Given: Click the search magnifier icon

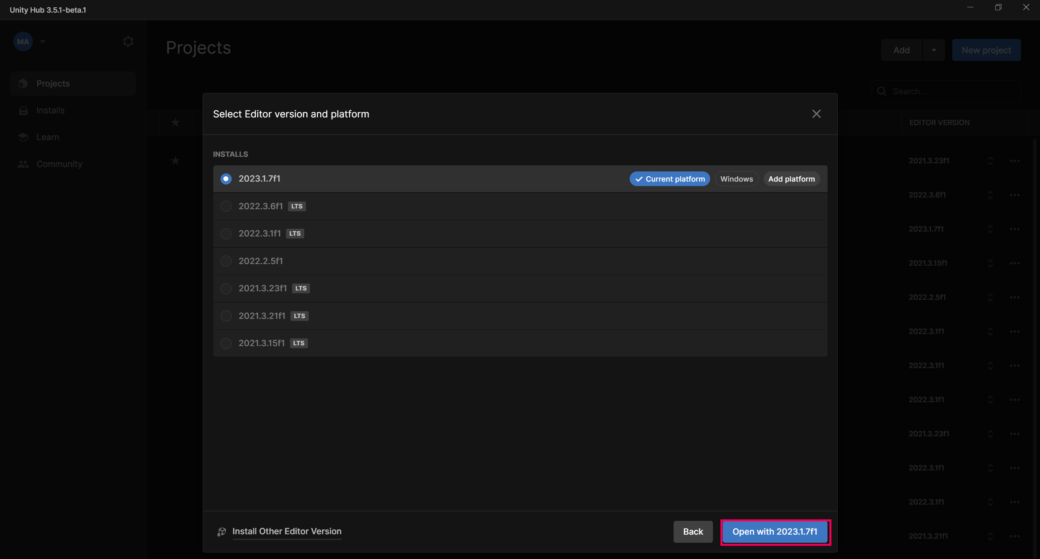Looking at the screenshot, I should (882, 91).
